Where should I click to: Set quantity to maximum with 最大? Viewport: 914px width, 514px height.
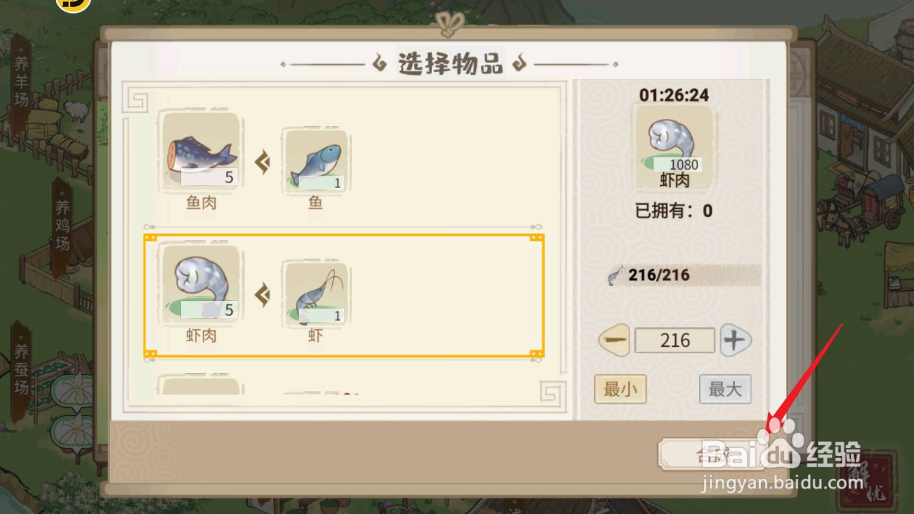pyautogui.click(x=725, y=389)
